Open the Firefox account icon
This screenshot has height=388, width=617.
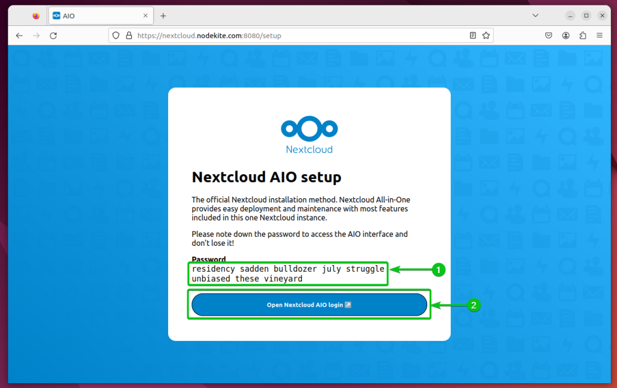[x=565, y=35]
